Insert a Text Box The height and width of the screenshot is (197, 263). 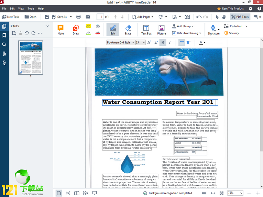click(146, 30)
